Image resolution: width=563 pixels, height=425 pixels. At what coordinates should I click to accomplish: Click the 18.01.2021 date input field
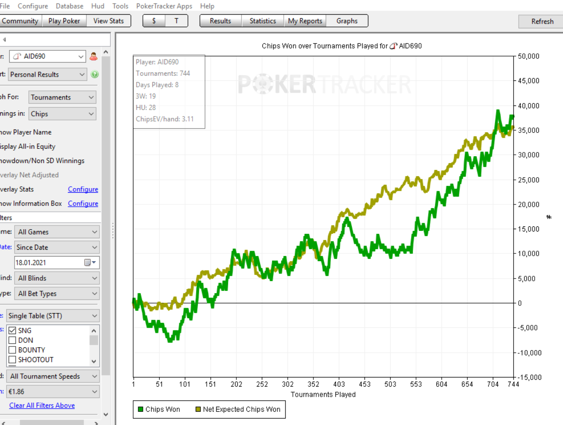click(48, 262)
